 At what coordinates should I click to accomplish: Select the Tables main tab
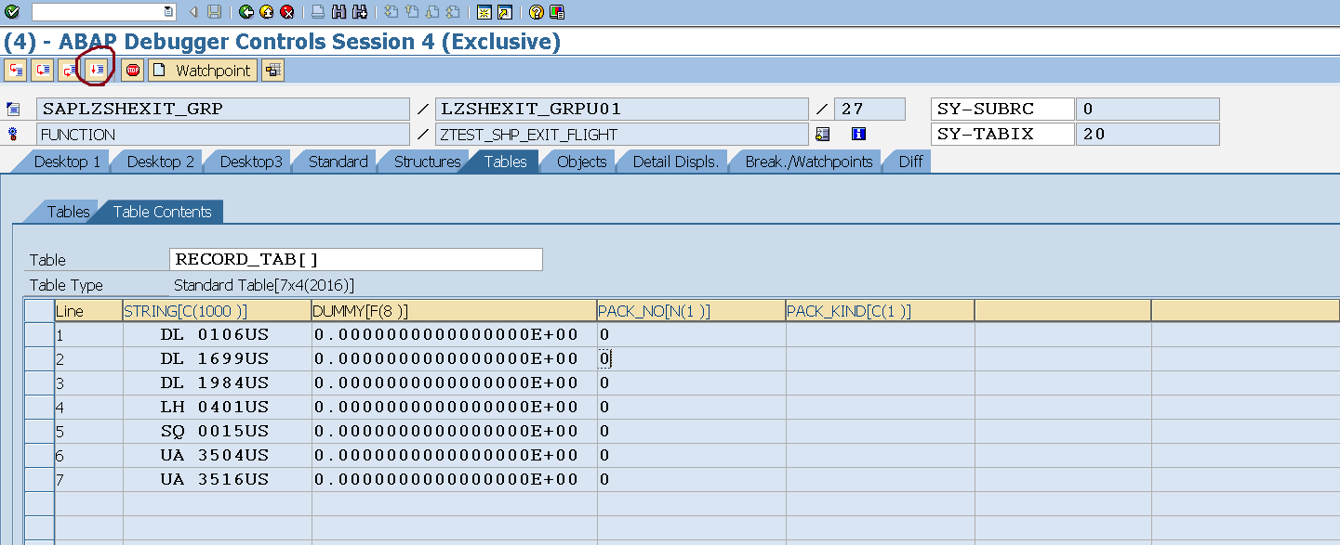(x=505, y=162)
